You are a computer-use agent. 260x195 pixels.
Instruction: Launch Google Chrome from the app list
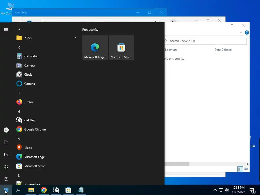click(x=46, y=129)
